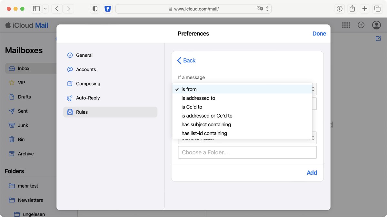Click the Safari downloads icon
Screen dimensions: 387x217
click(x=340, y=9)
